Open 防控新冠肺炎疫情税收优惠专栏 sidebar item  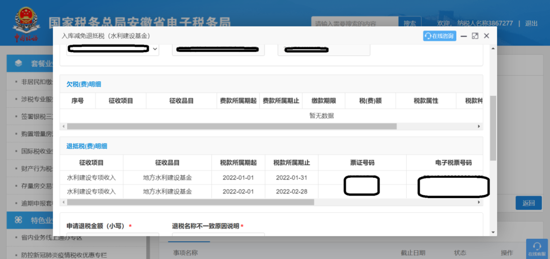tap(64, 255)
